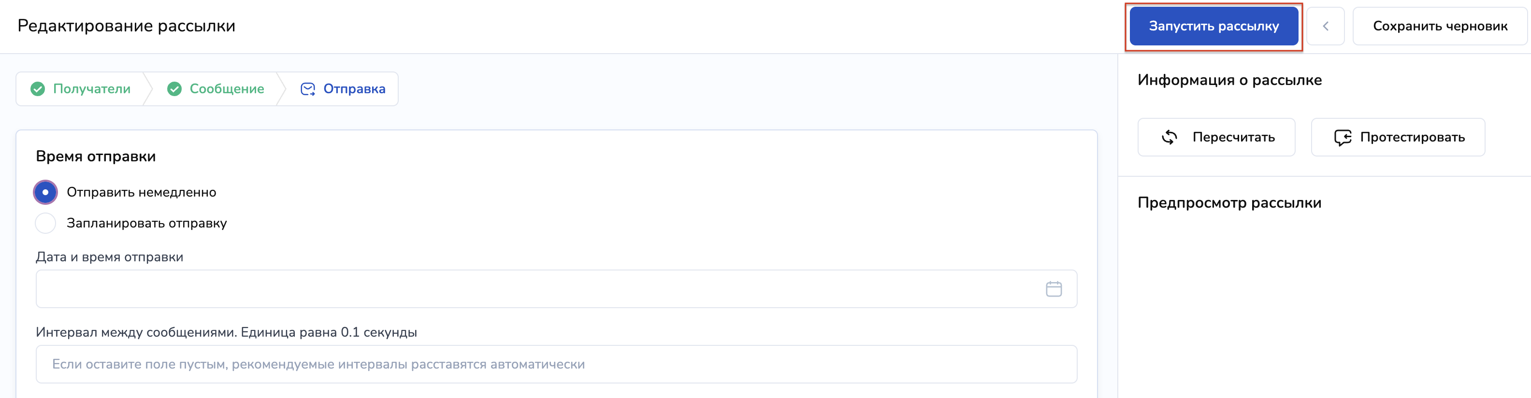
Task: Click the Запустить рассылку button
Action: pyautogui.click(x=1213, y=26)
